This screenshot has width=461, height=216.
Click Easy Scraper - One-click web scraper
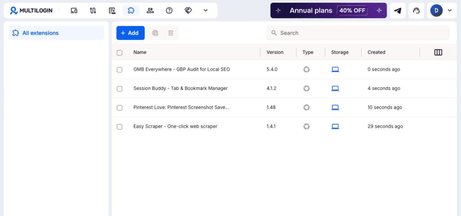pyautogui.click(x=175, y=126)
